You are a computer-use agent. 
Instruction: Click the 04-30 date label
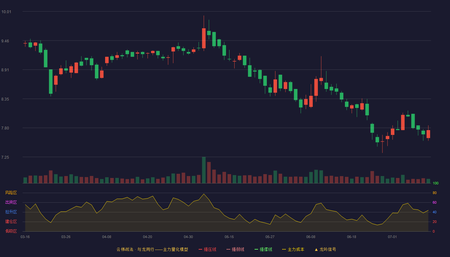[188, 237]
